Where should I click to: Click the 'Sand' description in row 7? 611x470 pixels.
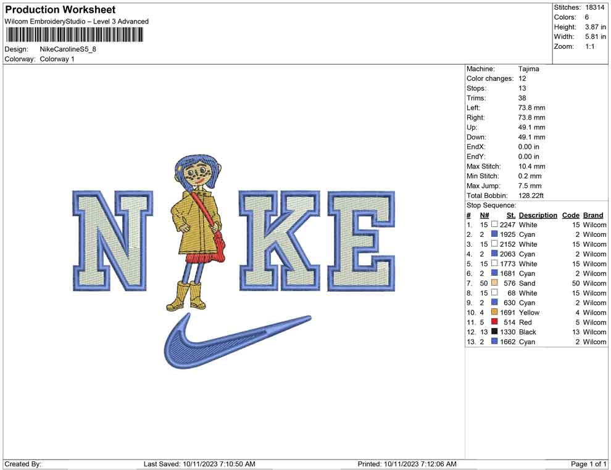pos(527,282)
